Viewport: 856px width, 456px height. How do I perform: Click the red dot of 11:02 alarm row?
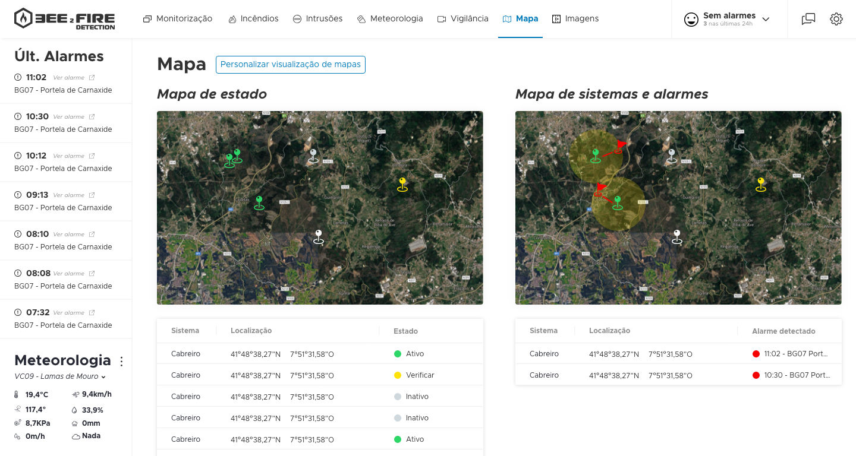coord(756,354)
